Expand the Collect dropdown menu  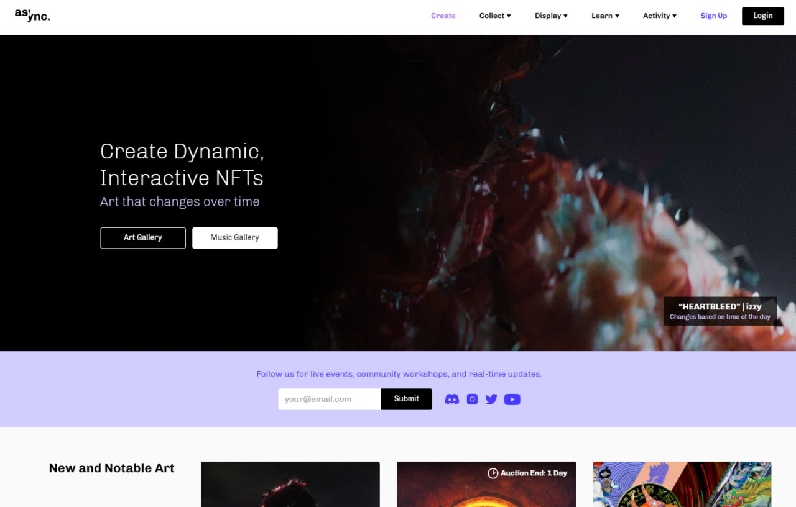coord(494,16)
